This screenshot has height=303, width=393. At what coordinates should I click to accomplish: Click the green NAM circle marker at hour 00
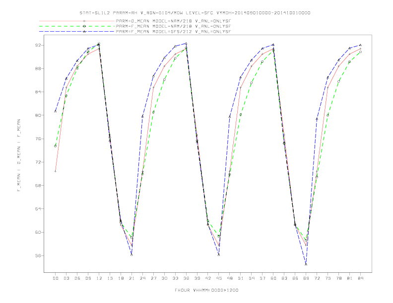click(56, 146)
